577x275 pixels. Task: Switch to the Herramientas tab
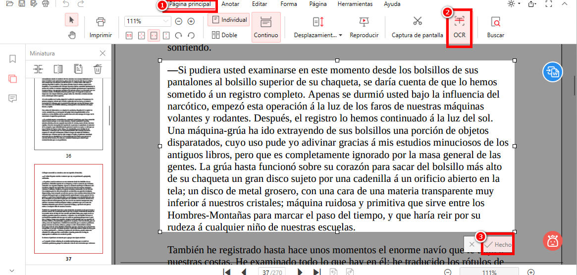[355, 4]
